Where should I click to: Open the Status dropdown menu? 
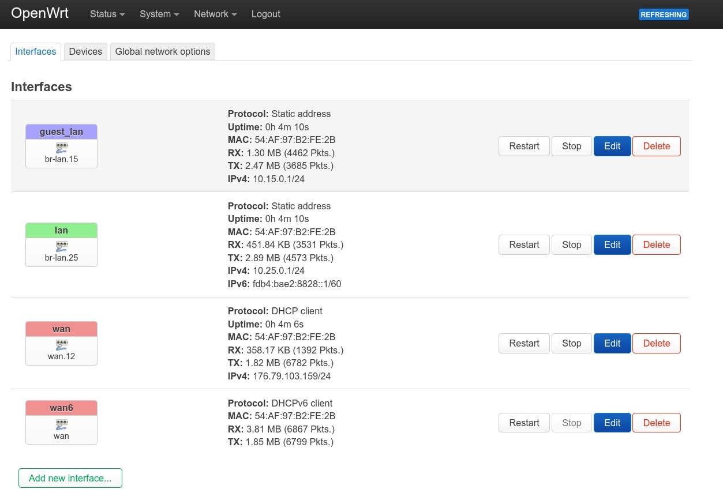tap(106, 14)
